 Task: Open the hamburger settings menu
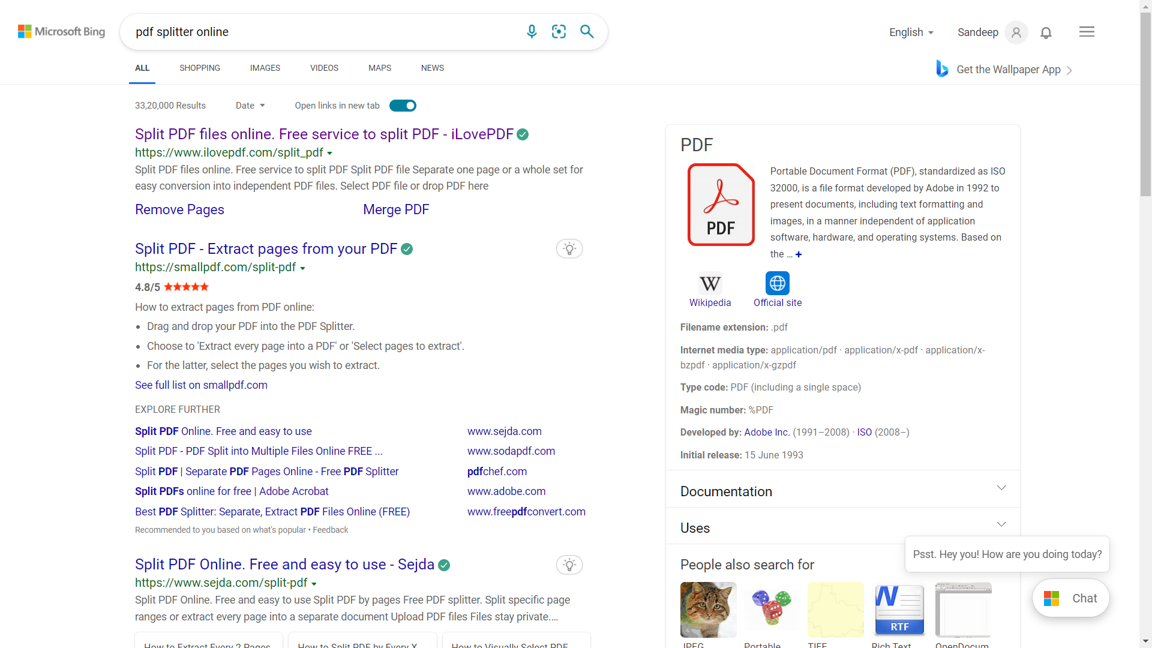pos(1087,32)
